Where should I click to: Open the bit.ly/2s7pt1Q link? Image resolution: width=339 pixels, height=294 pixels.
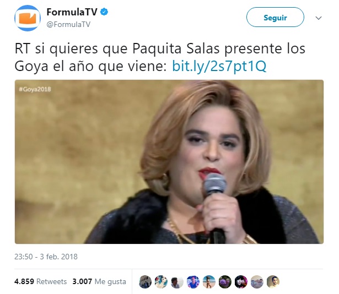219,66
